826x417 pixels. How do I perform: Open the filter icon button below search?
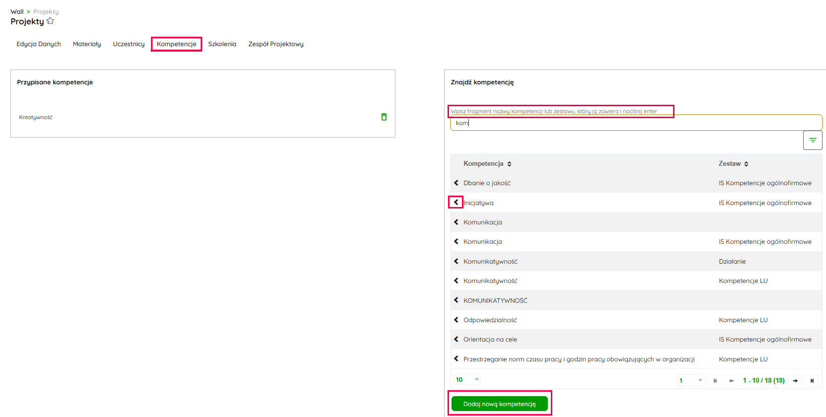click(812, 140)
